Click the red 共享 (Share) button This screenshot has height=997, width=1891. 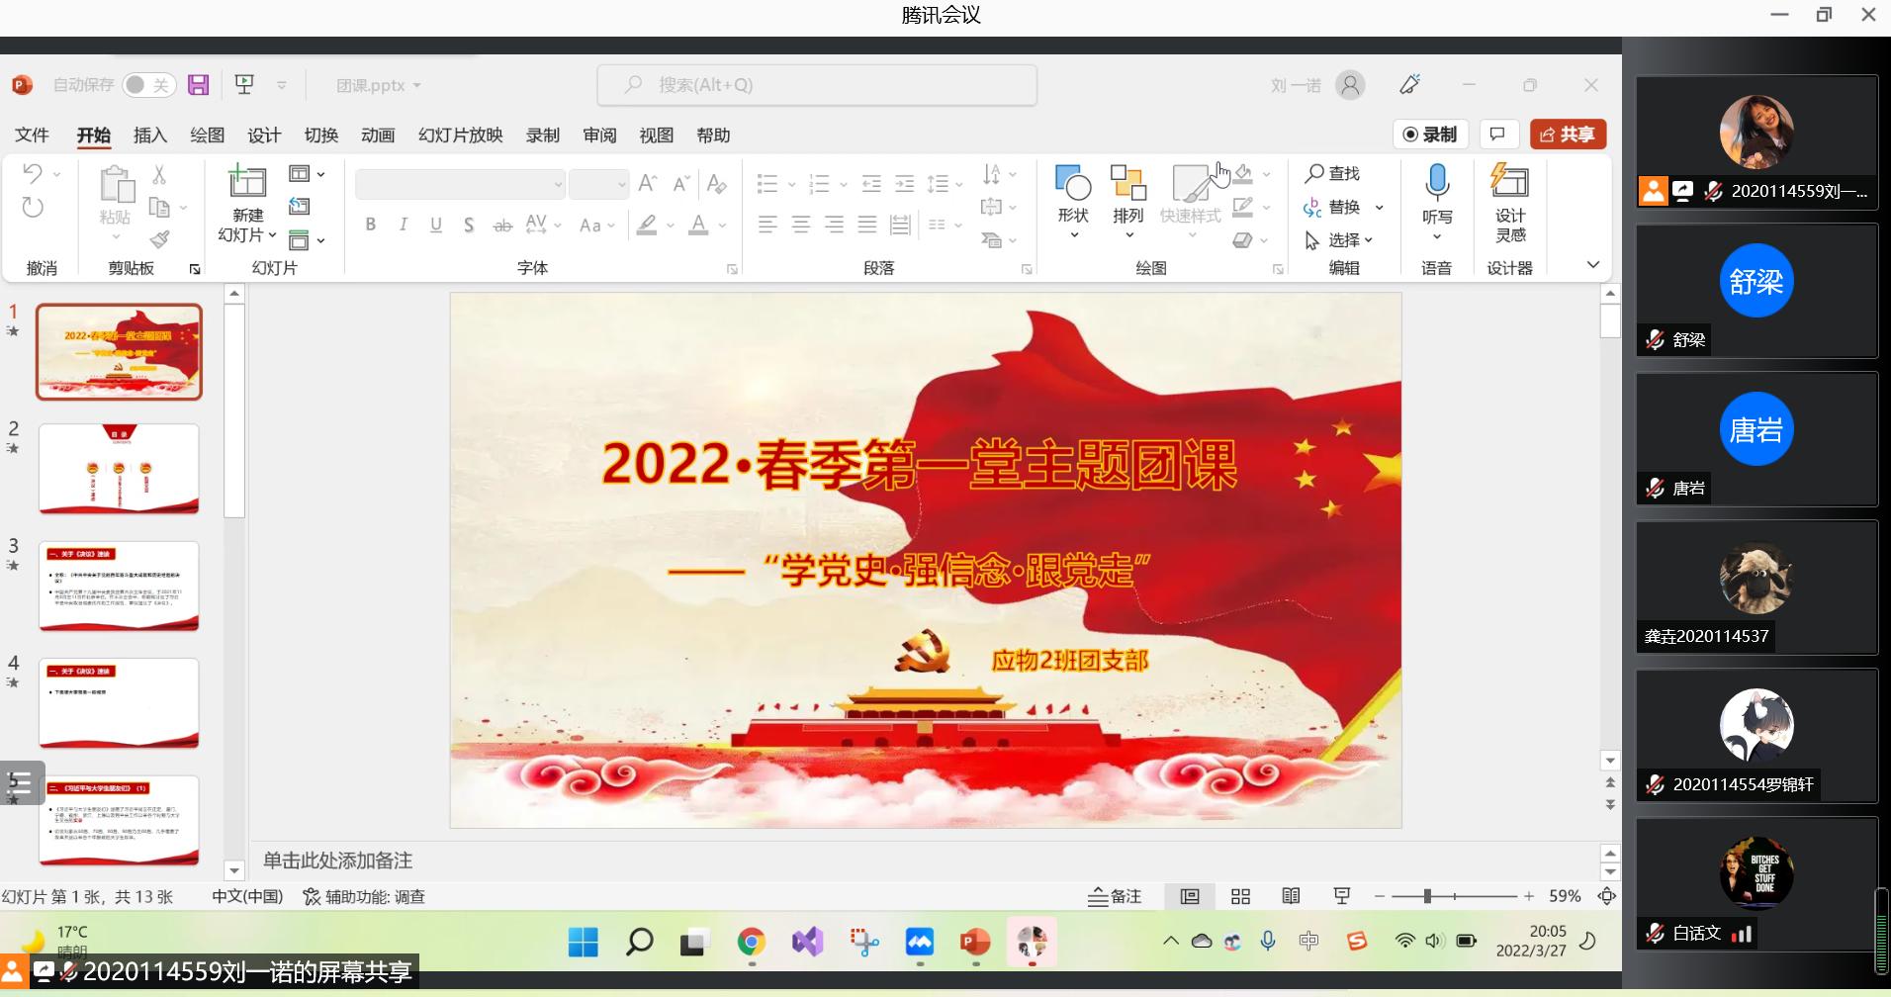[x=1568, y=135]
